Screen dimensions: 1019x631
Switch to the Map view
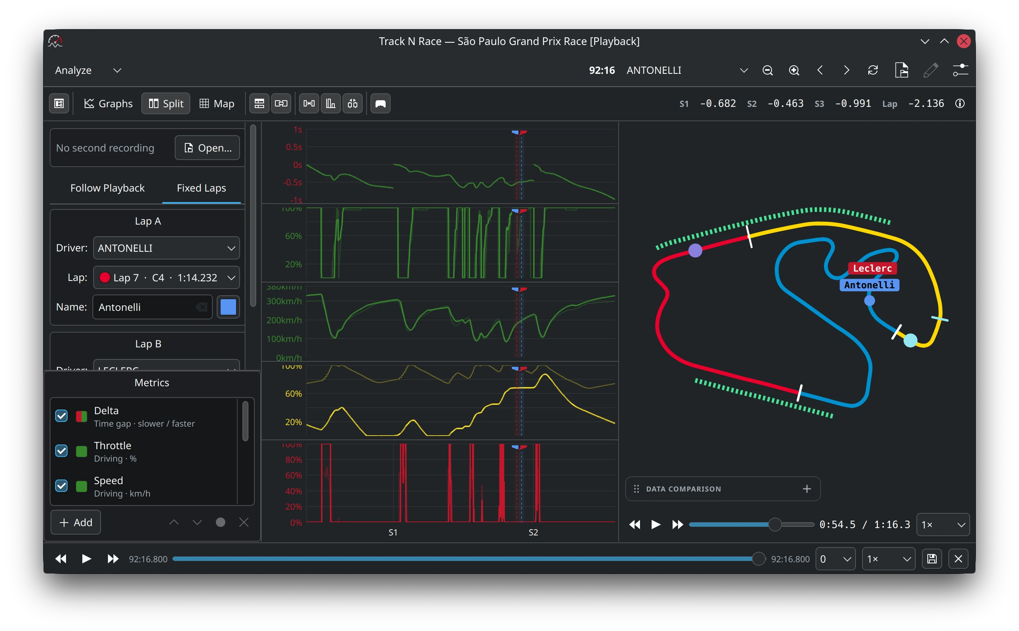(216, 103)
